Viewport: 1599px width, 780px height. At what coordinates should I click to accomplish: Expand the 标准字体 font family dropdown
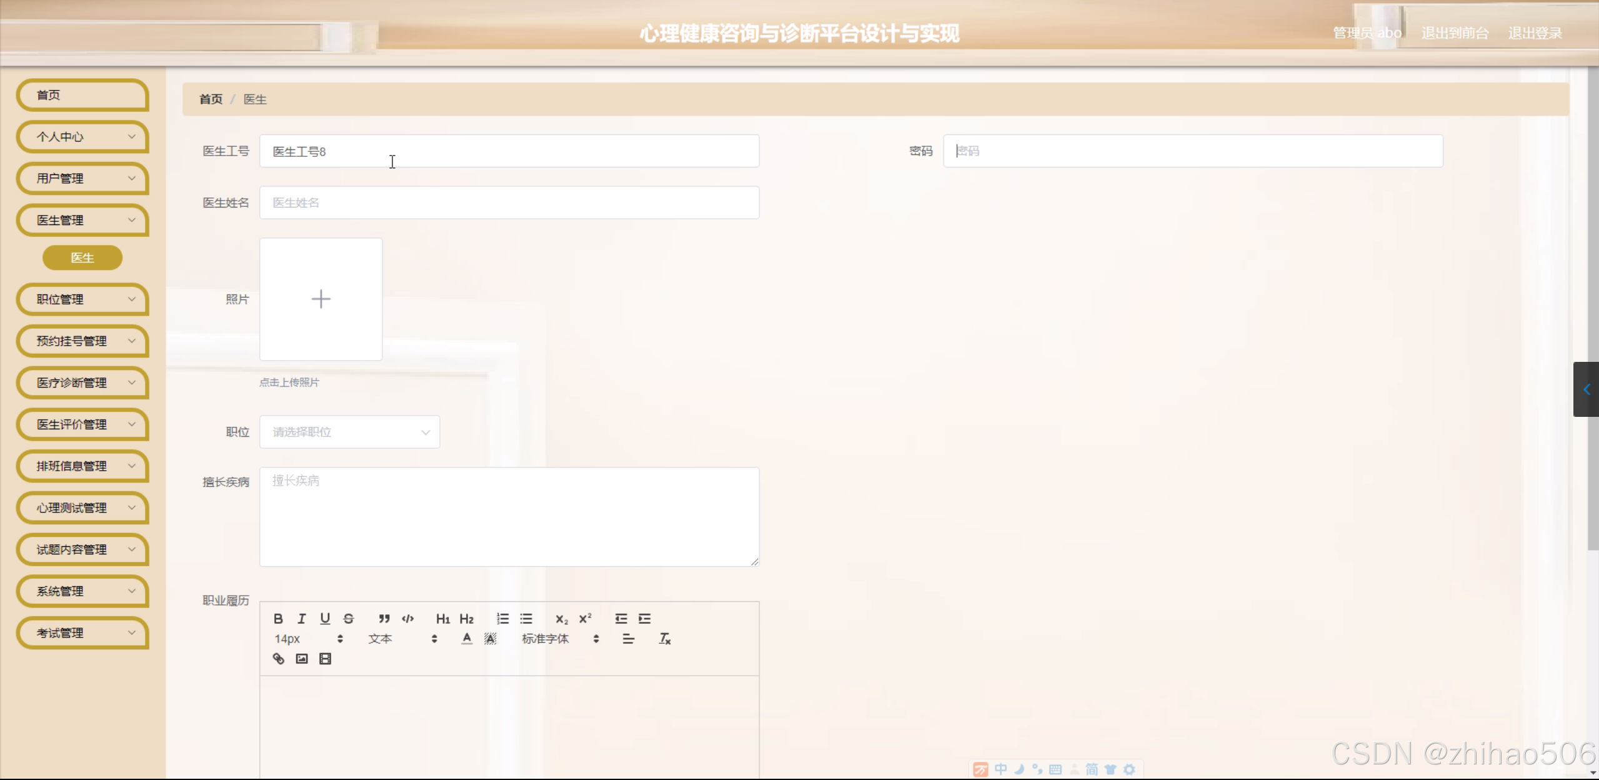tap(560, 639)
